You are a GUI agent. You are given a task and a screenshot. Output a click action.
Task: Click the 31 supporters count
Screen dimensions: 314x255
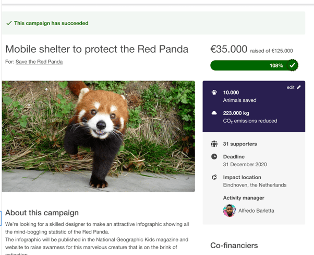(240, 144)
